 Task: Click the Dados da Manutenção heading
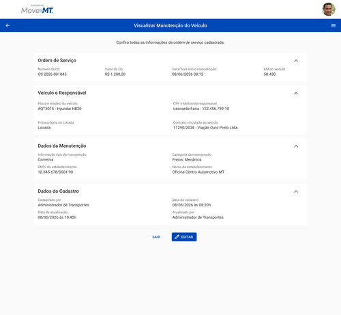coord(62,146)
